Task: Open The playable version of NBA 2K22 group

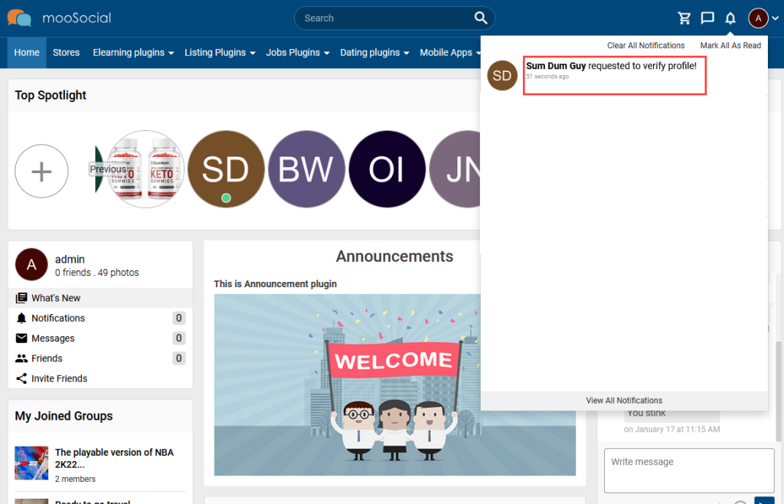Action: point(114,458)
